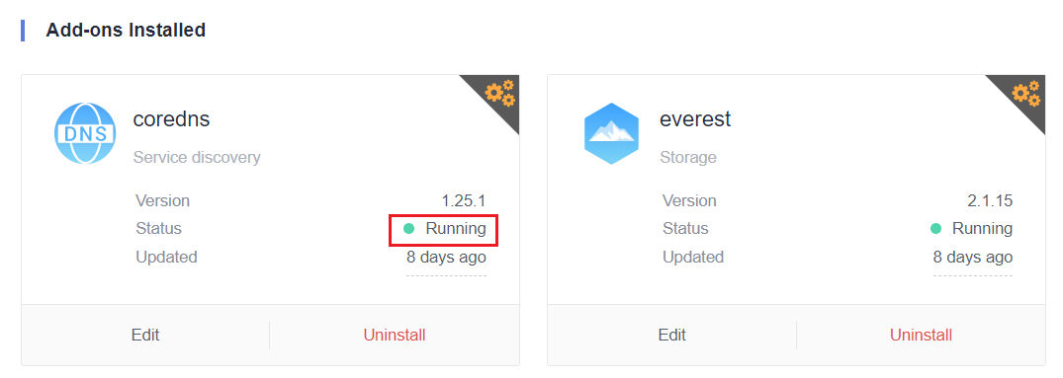The width and height of the screenshot is (1063, 378).
Task: Click everest green running status dot
Action: point(935,229)
